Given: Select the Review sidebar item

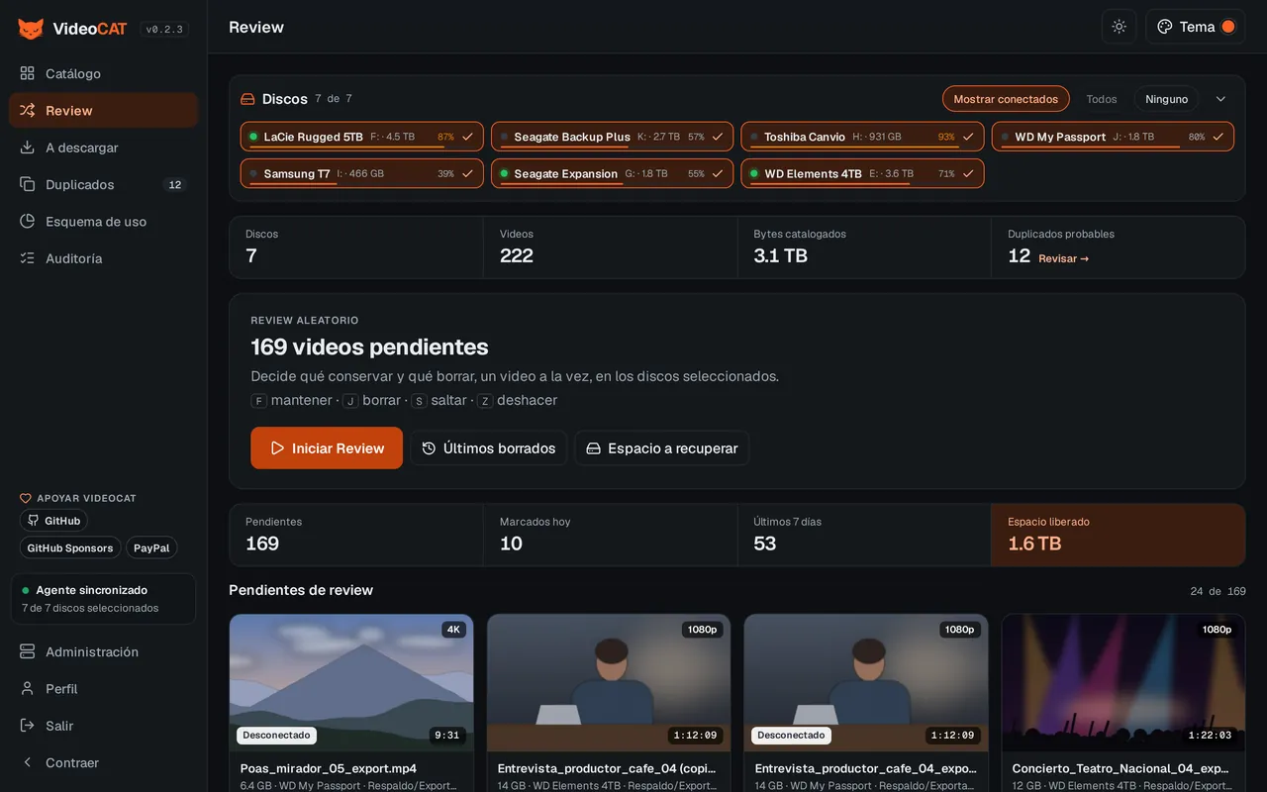Looking at the screenshot, I should [104, 110].
